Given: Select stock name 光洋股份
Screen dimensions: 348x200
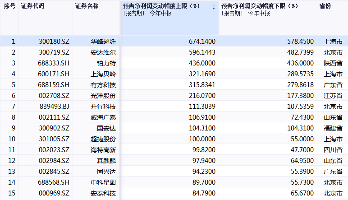Looking at the screenshot, I should point(103,96).
